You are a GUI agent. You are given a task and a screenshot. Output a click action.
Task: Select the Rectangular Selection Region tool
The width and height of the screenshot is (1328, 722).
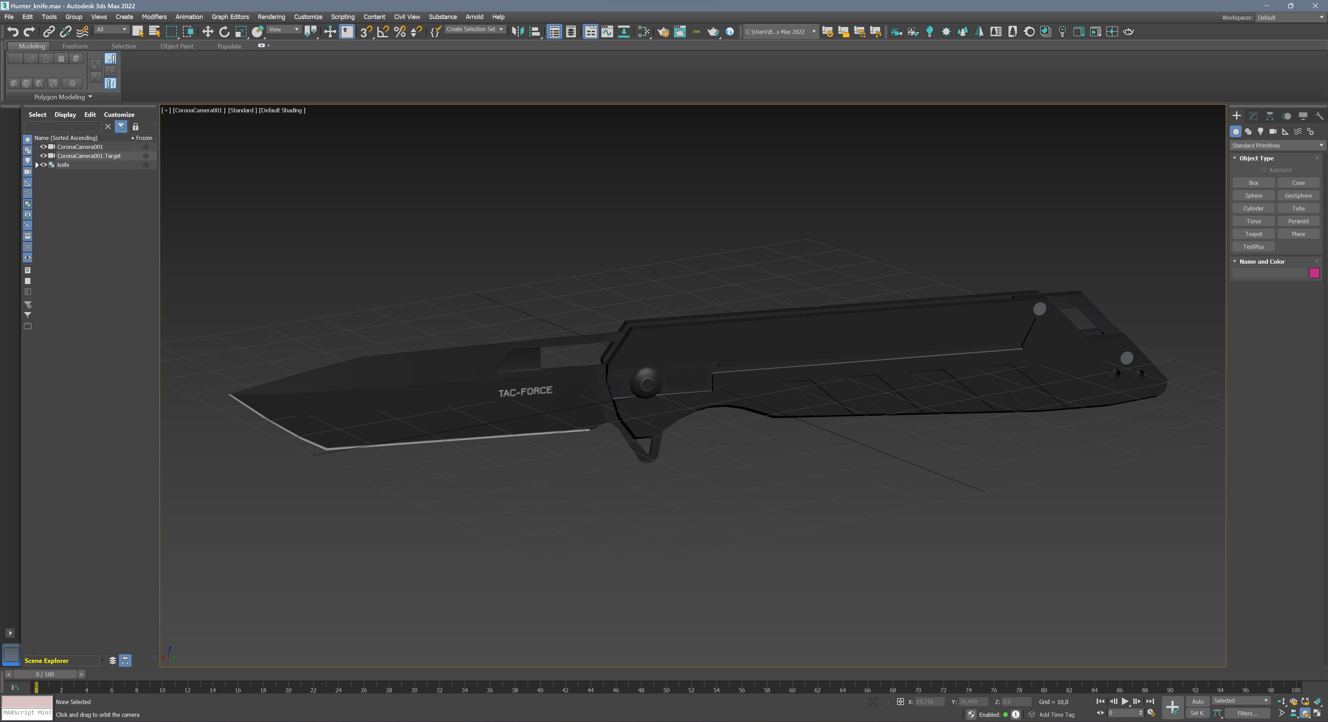click(x=171, y=32)
